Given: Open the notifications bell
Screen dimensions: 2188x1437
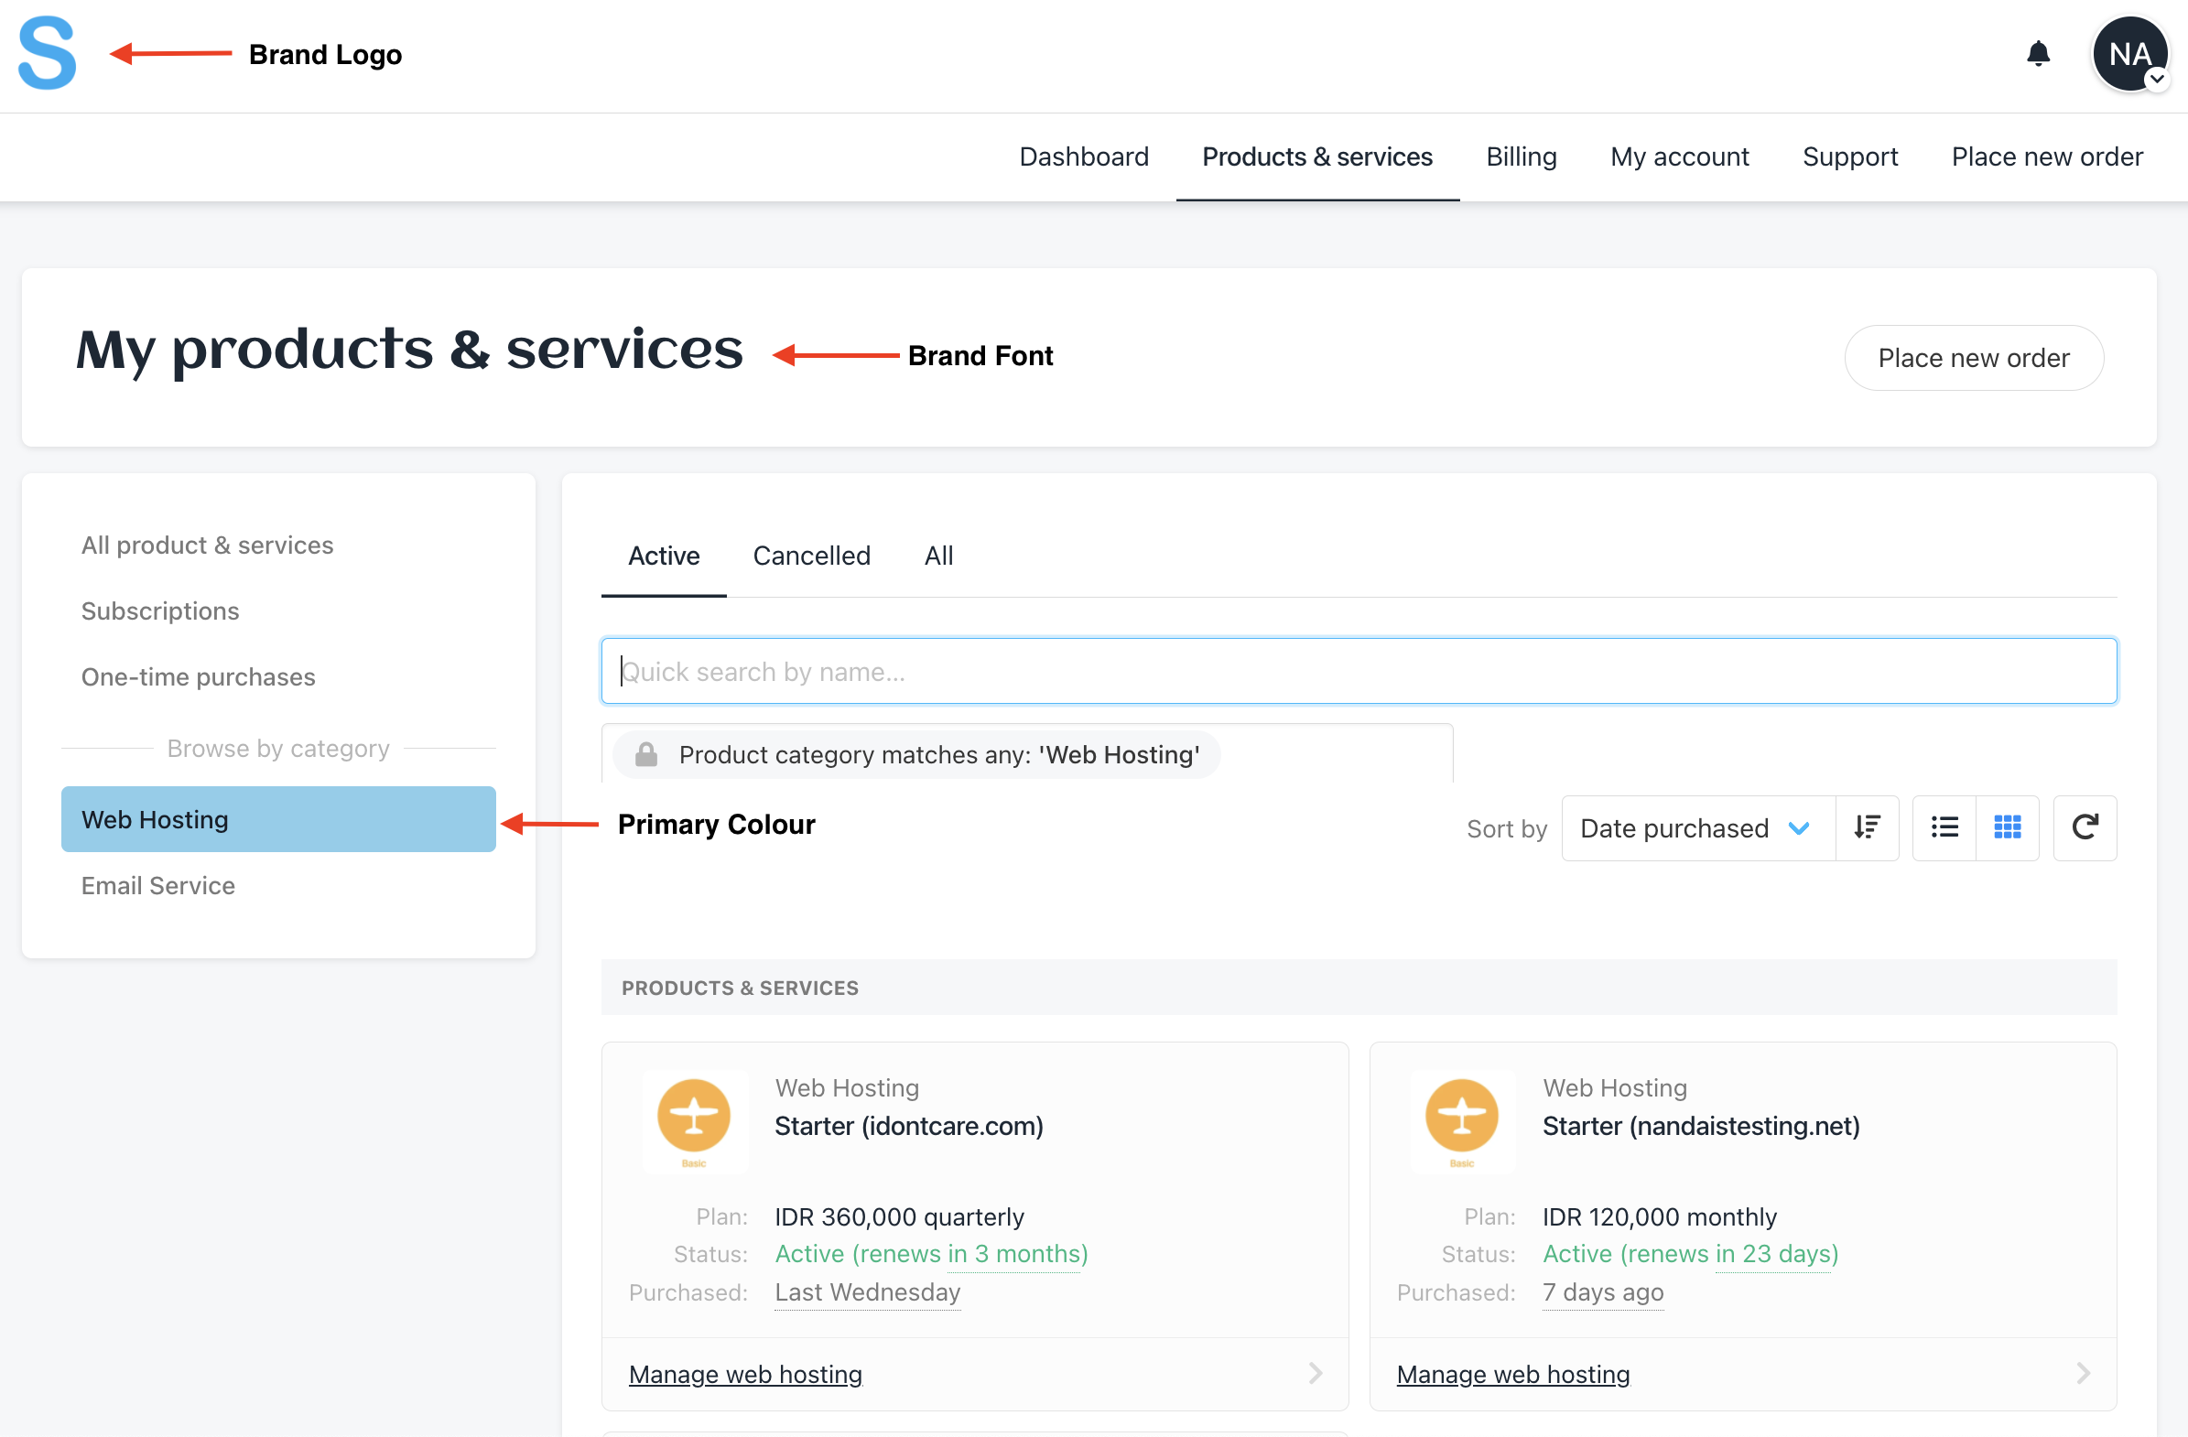Looking at the screenshot, I should [2038, 54].
